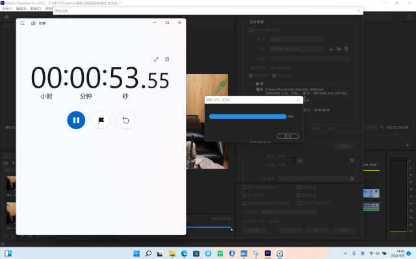Open the Edit menu in Premiere

pyautogui.click(x=21, y=8)
